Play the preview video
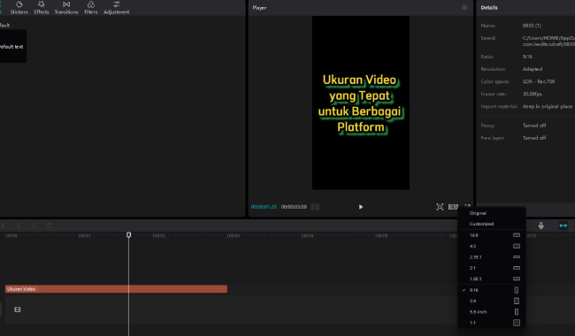This screenshot has width=575, height=336. coord(360,207)
